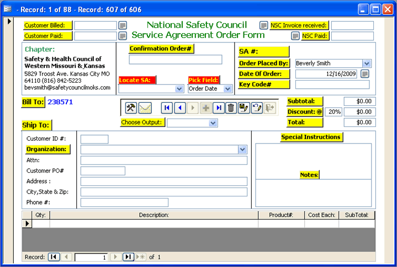
Task: Save record with floppy disk pencil icon
Action: click(244, 108)
